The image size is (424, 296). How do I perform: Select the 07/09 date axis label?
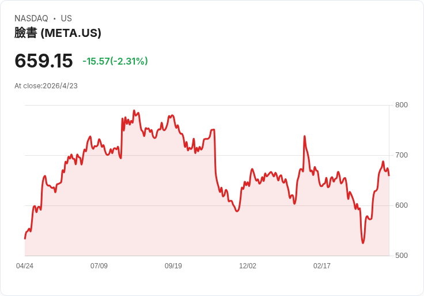(x=99, y=266)
